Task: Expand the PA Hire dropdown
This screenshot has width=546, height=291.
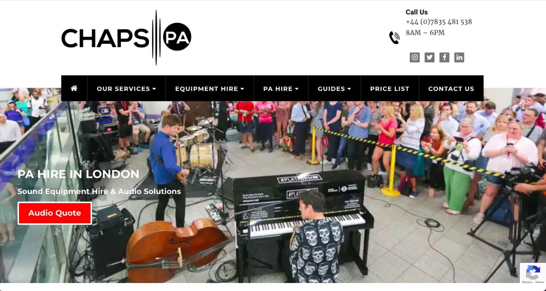Action: 281,89
